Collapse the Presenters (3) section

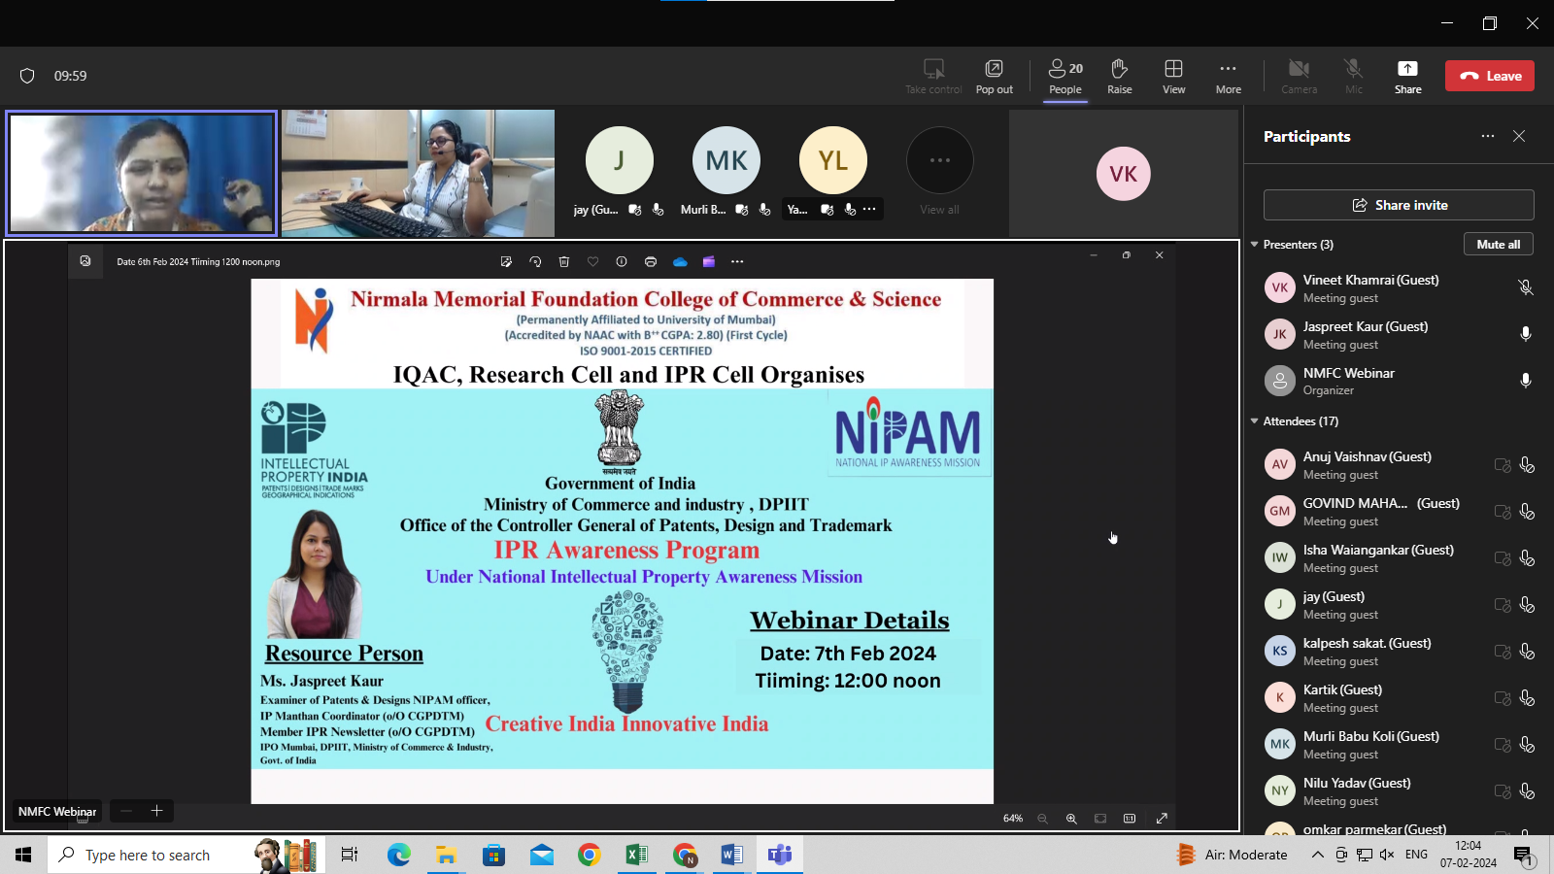pos(1255,245)
